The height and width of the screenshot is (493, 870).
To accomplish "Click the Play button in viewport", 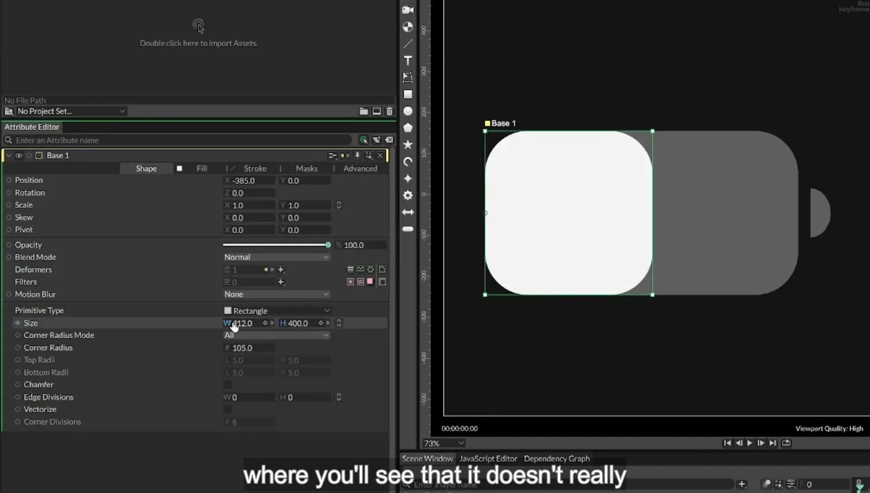I will coord(749,443).
